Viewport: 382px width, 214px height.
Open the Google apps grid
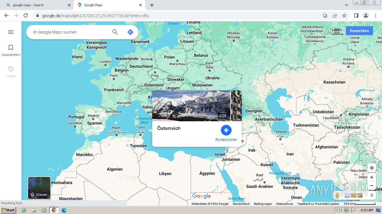point(337,31)
